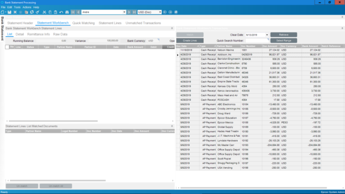Click the Delete X toolbar icon

coord(15,12)
